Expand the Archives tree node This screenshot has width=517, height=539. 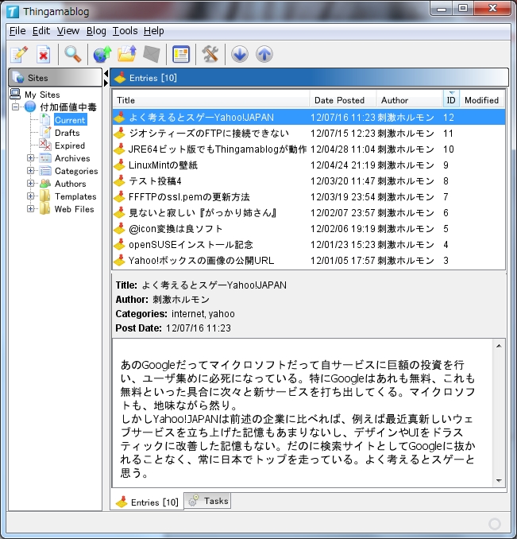click(30, 158)
